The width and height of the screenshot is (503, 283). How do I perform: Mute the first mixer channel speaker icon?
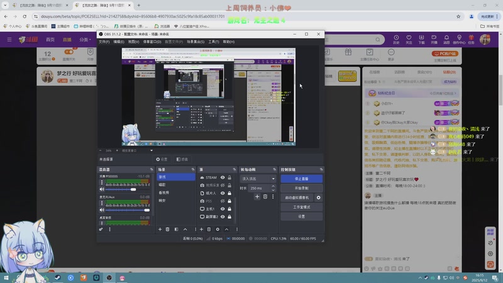(102, 189)
